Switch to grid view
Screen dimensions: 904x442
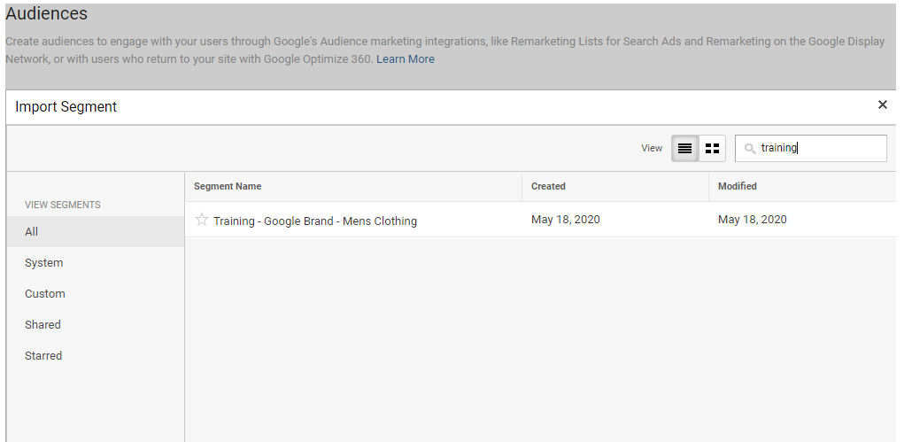[x=712, y=148]
